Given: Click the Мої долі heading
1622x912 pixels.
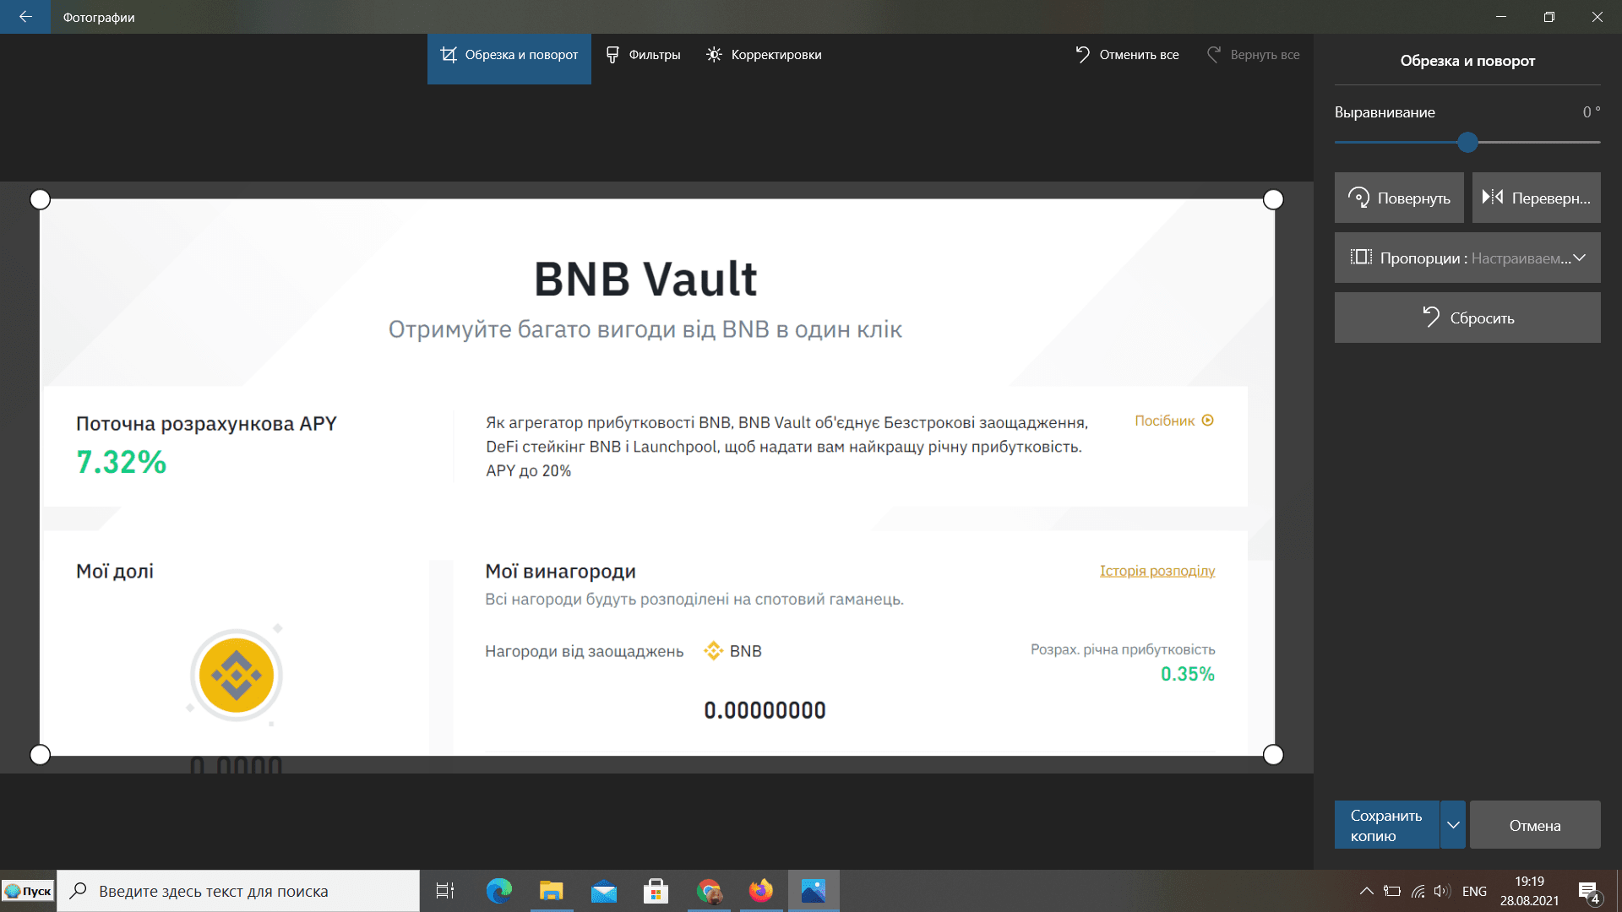Looking at the screenshot, I should tap(115, 572).
